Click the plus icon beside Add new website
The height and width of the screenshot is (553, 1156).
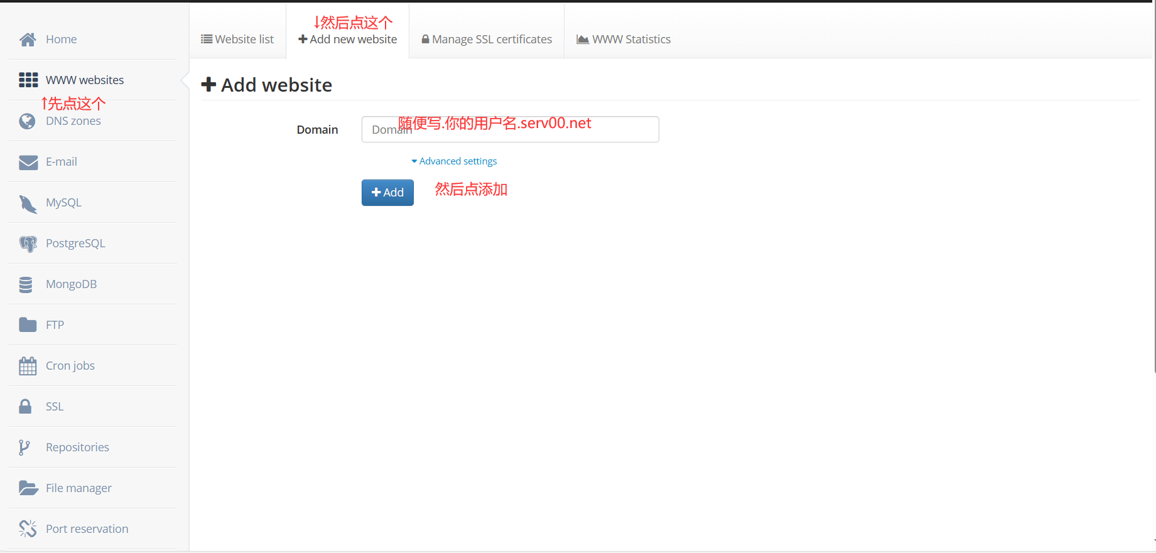303,39
